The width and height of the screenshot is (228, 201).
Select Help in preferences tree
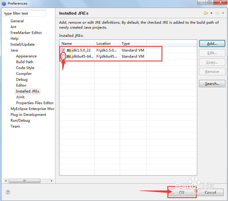[14, 38]
